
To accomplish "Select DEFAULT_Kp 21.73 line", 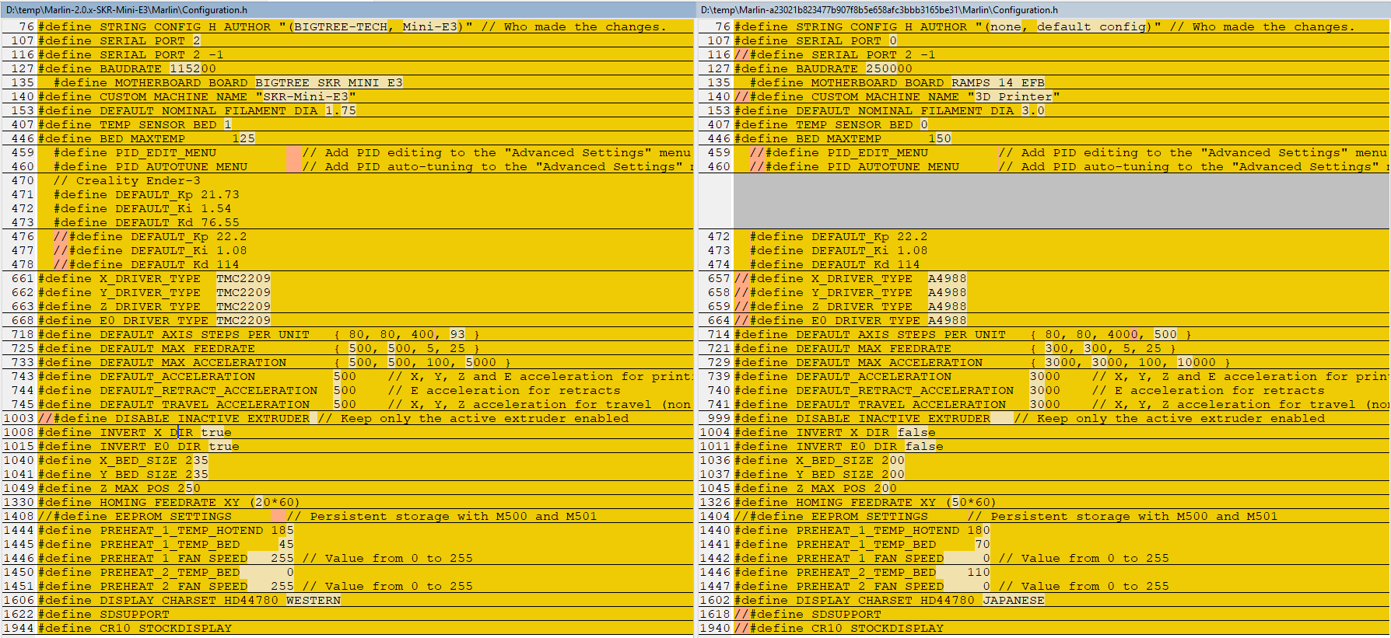I will 347,195.
